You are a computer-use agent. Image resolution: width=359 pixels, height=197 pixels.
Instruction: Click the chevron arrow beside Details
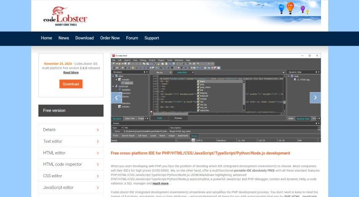(98, 130)
